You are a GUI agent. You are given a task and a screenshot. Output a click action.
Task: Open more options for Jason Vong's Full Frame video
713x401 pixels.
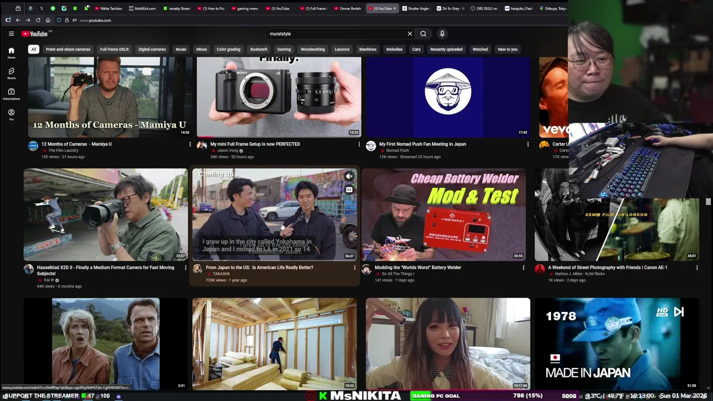point(359,144)
